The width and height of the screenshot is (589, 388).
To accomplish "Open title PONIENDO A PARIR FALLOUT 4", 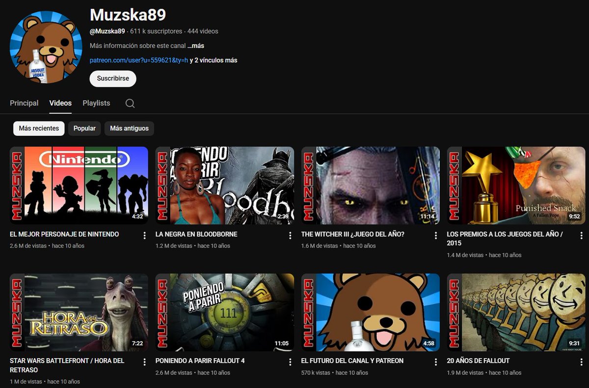I will 200,361.
